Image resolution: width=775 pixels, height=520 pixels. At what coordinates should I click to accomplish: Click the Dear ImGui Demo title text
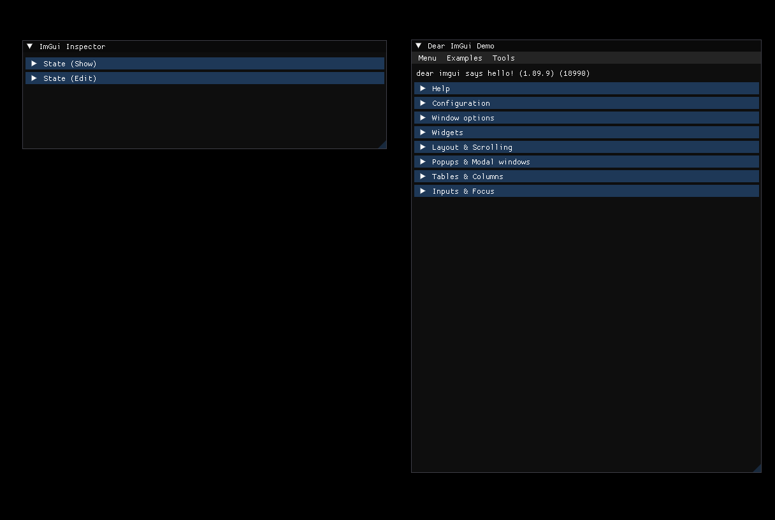point(461,46)
